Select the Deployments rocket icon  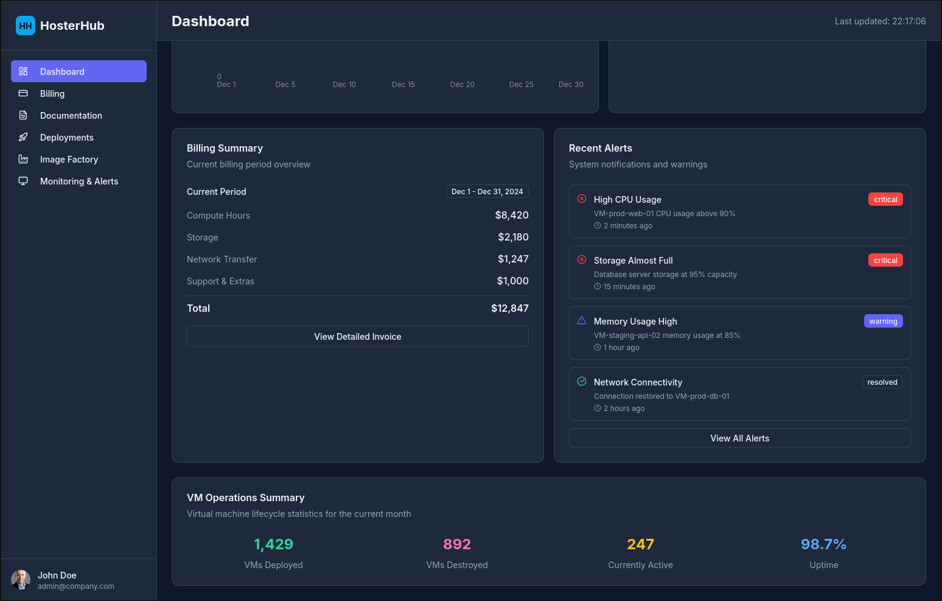pos(23,137)
